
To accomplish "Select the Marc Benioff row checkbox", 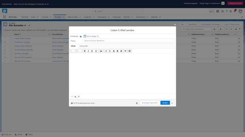I will click(11, 61).
